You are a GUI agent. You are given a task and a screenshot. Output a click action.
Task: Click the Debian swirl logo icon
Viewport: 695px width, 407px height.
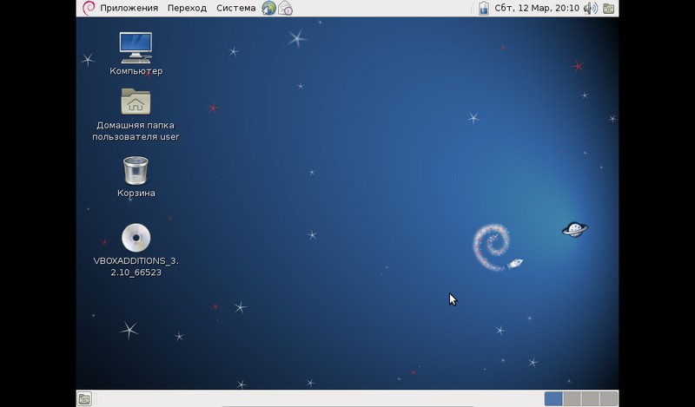point(89,8)
